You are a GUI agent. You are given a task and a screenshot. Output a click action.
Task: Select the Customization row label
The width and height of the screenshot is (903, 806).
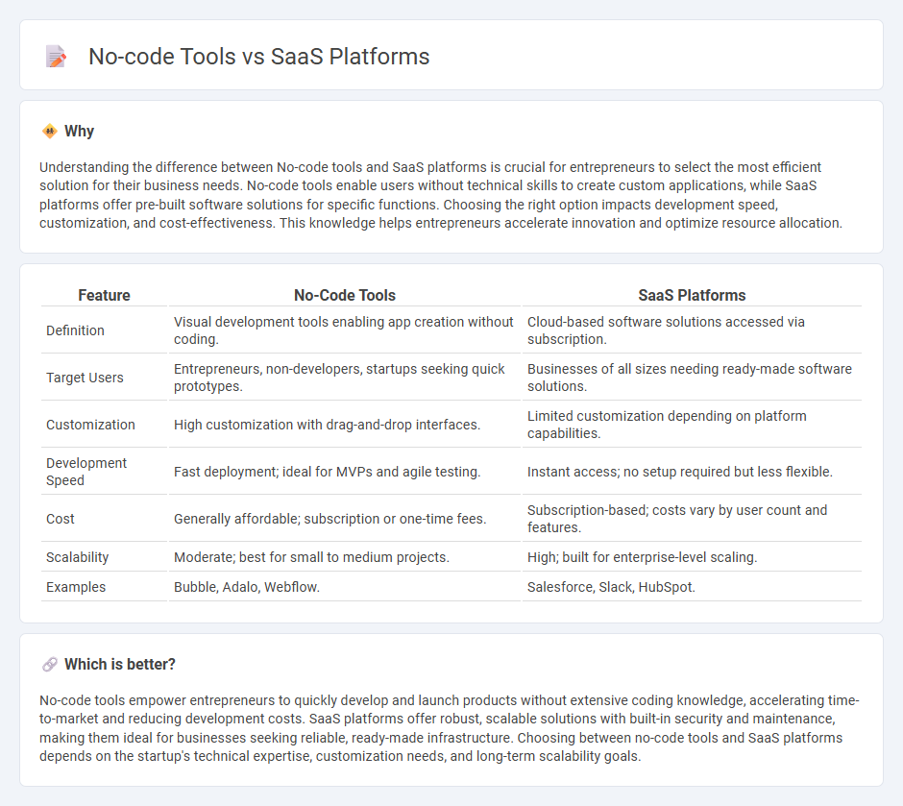tap(90, 425)
